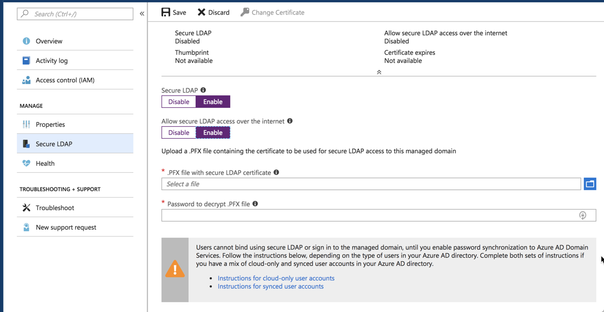
Task: Click the Change Certificate button label
Action: pyautogui.click(x=278, y=12)
